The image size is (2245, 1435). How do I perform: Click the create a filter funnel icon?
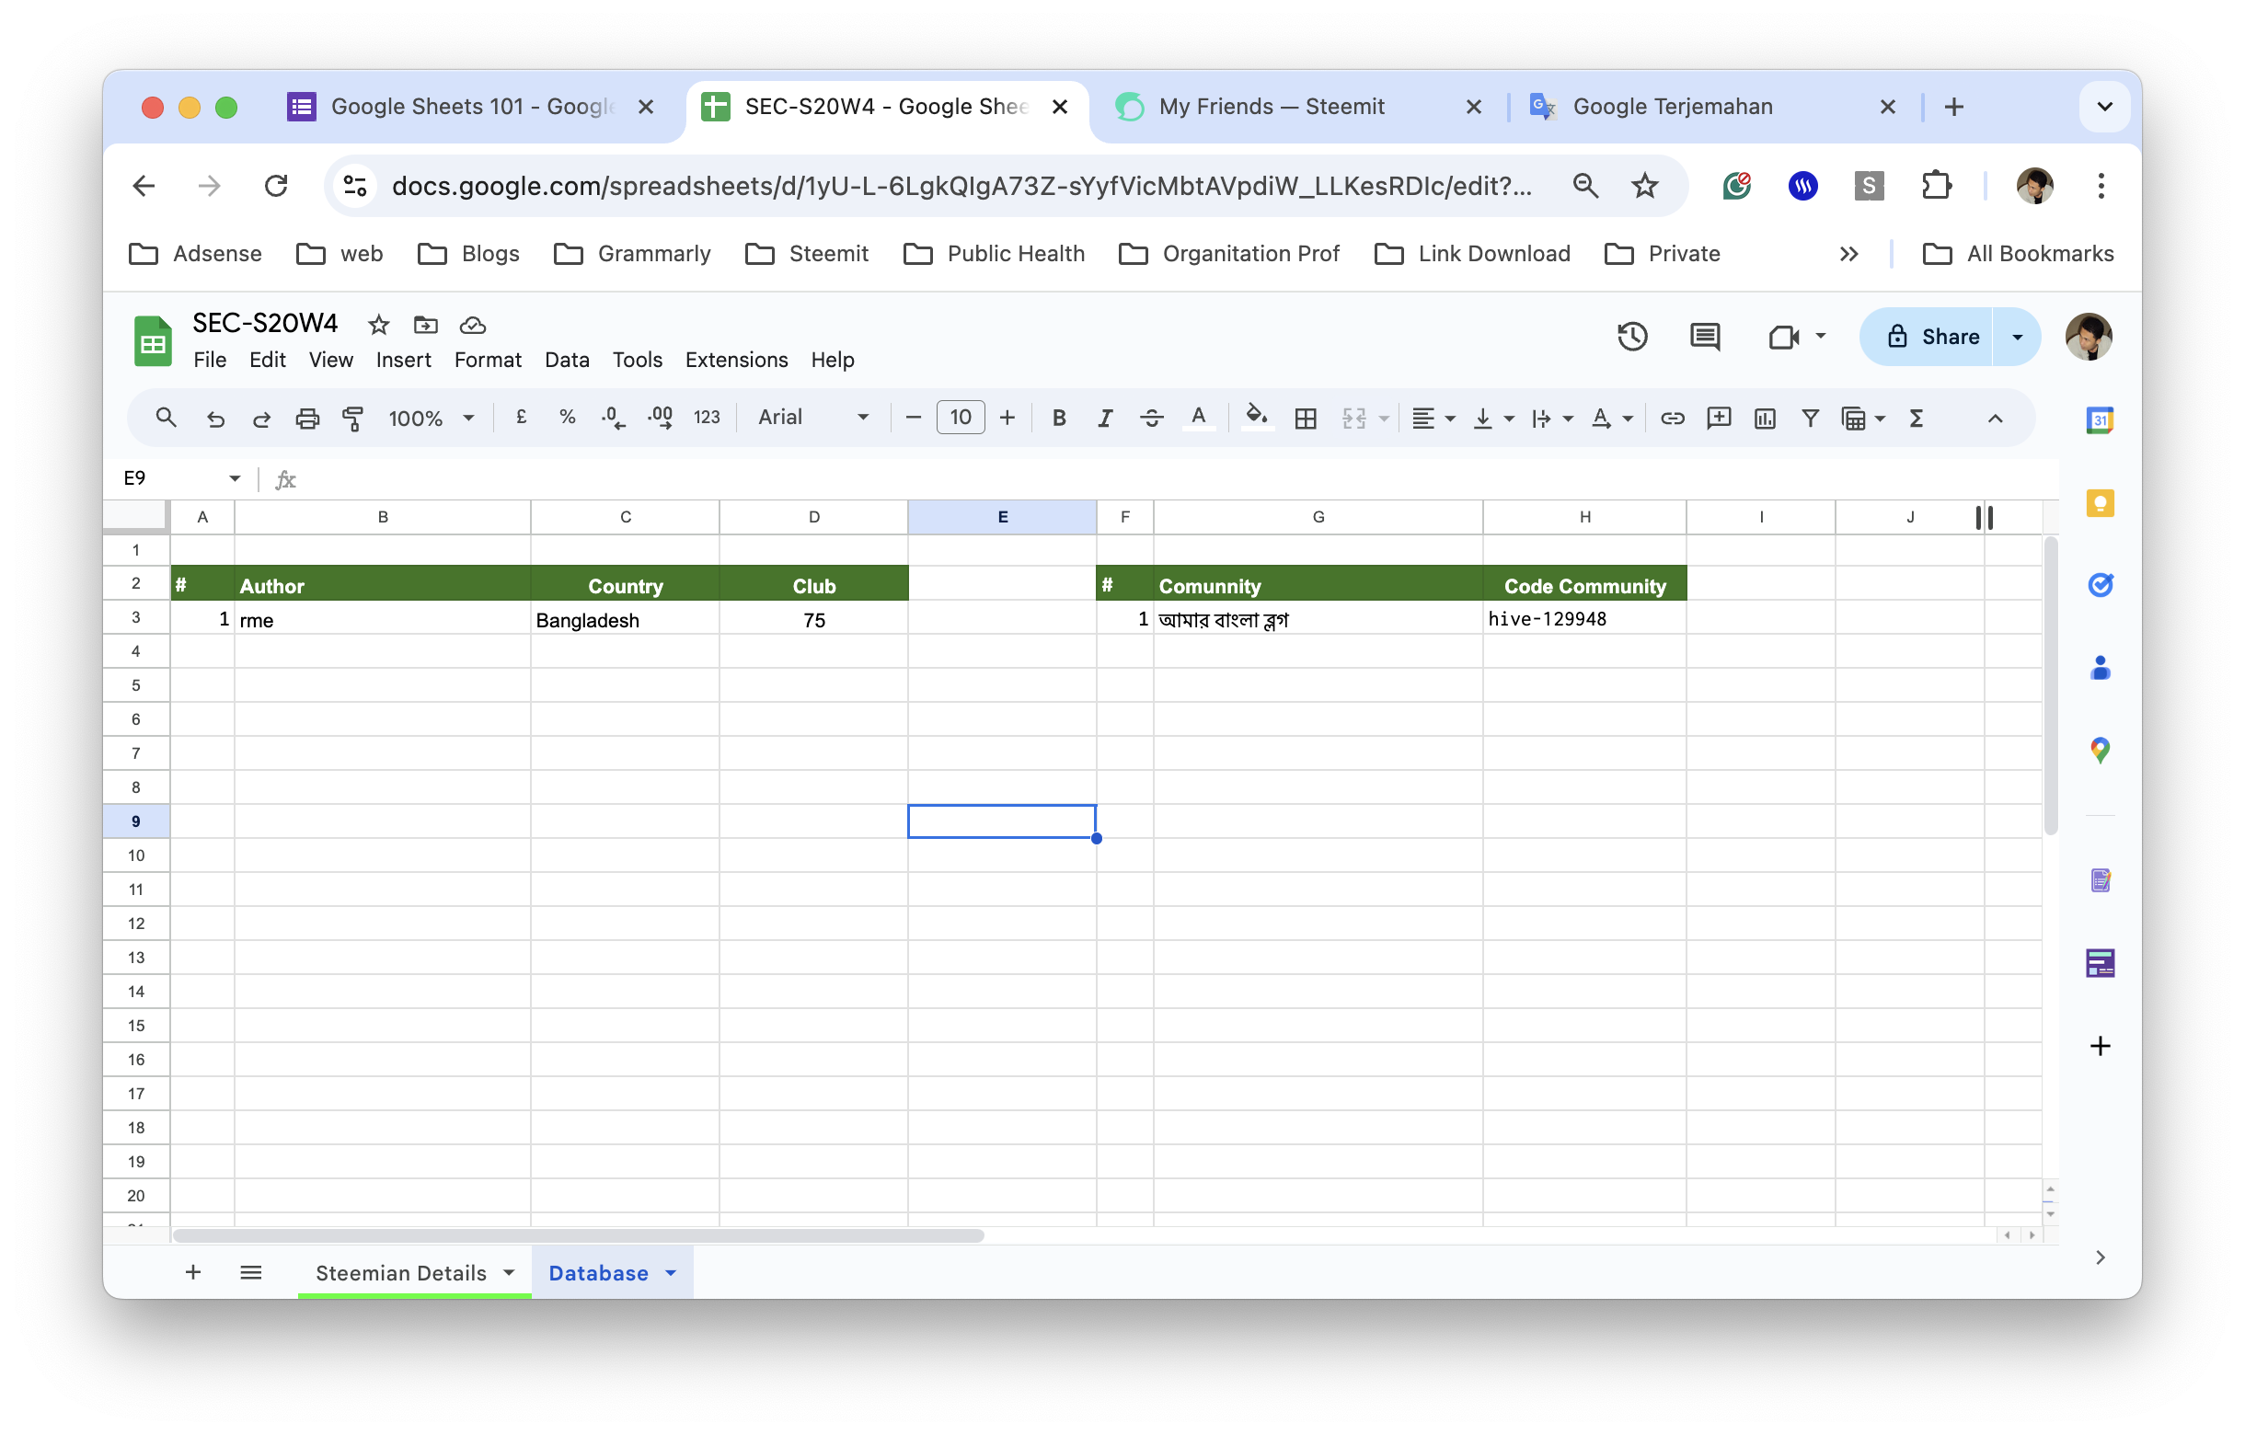pos(1810,419)
